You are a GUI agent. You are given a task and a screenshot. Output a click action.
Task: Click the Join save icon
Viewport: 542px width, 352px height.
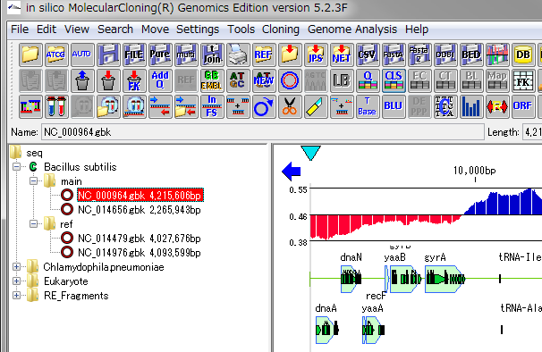212,54
